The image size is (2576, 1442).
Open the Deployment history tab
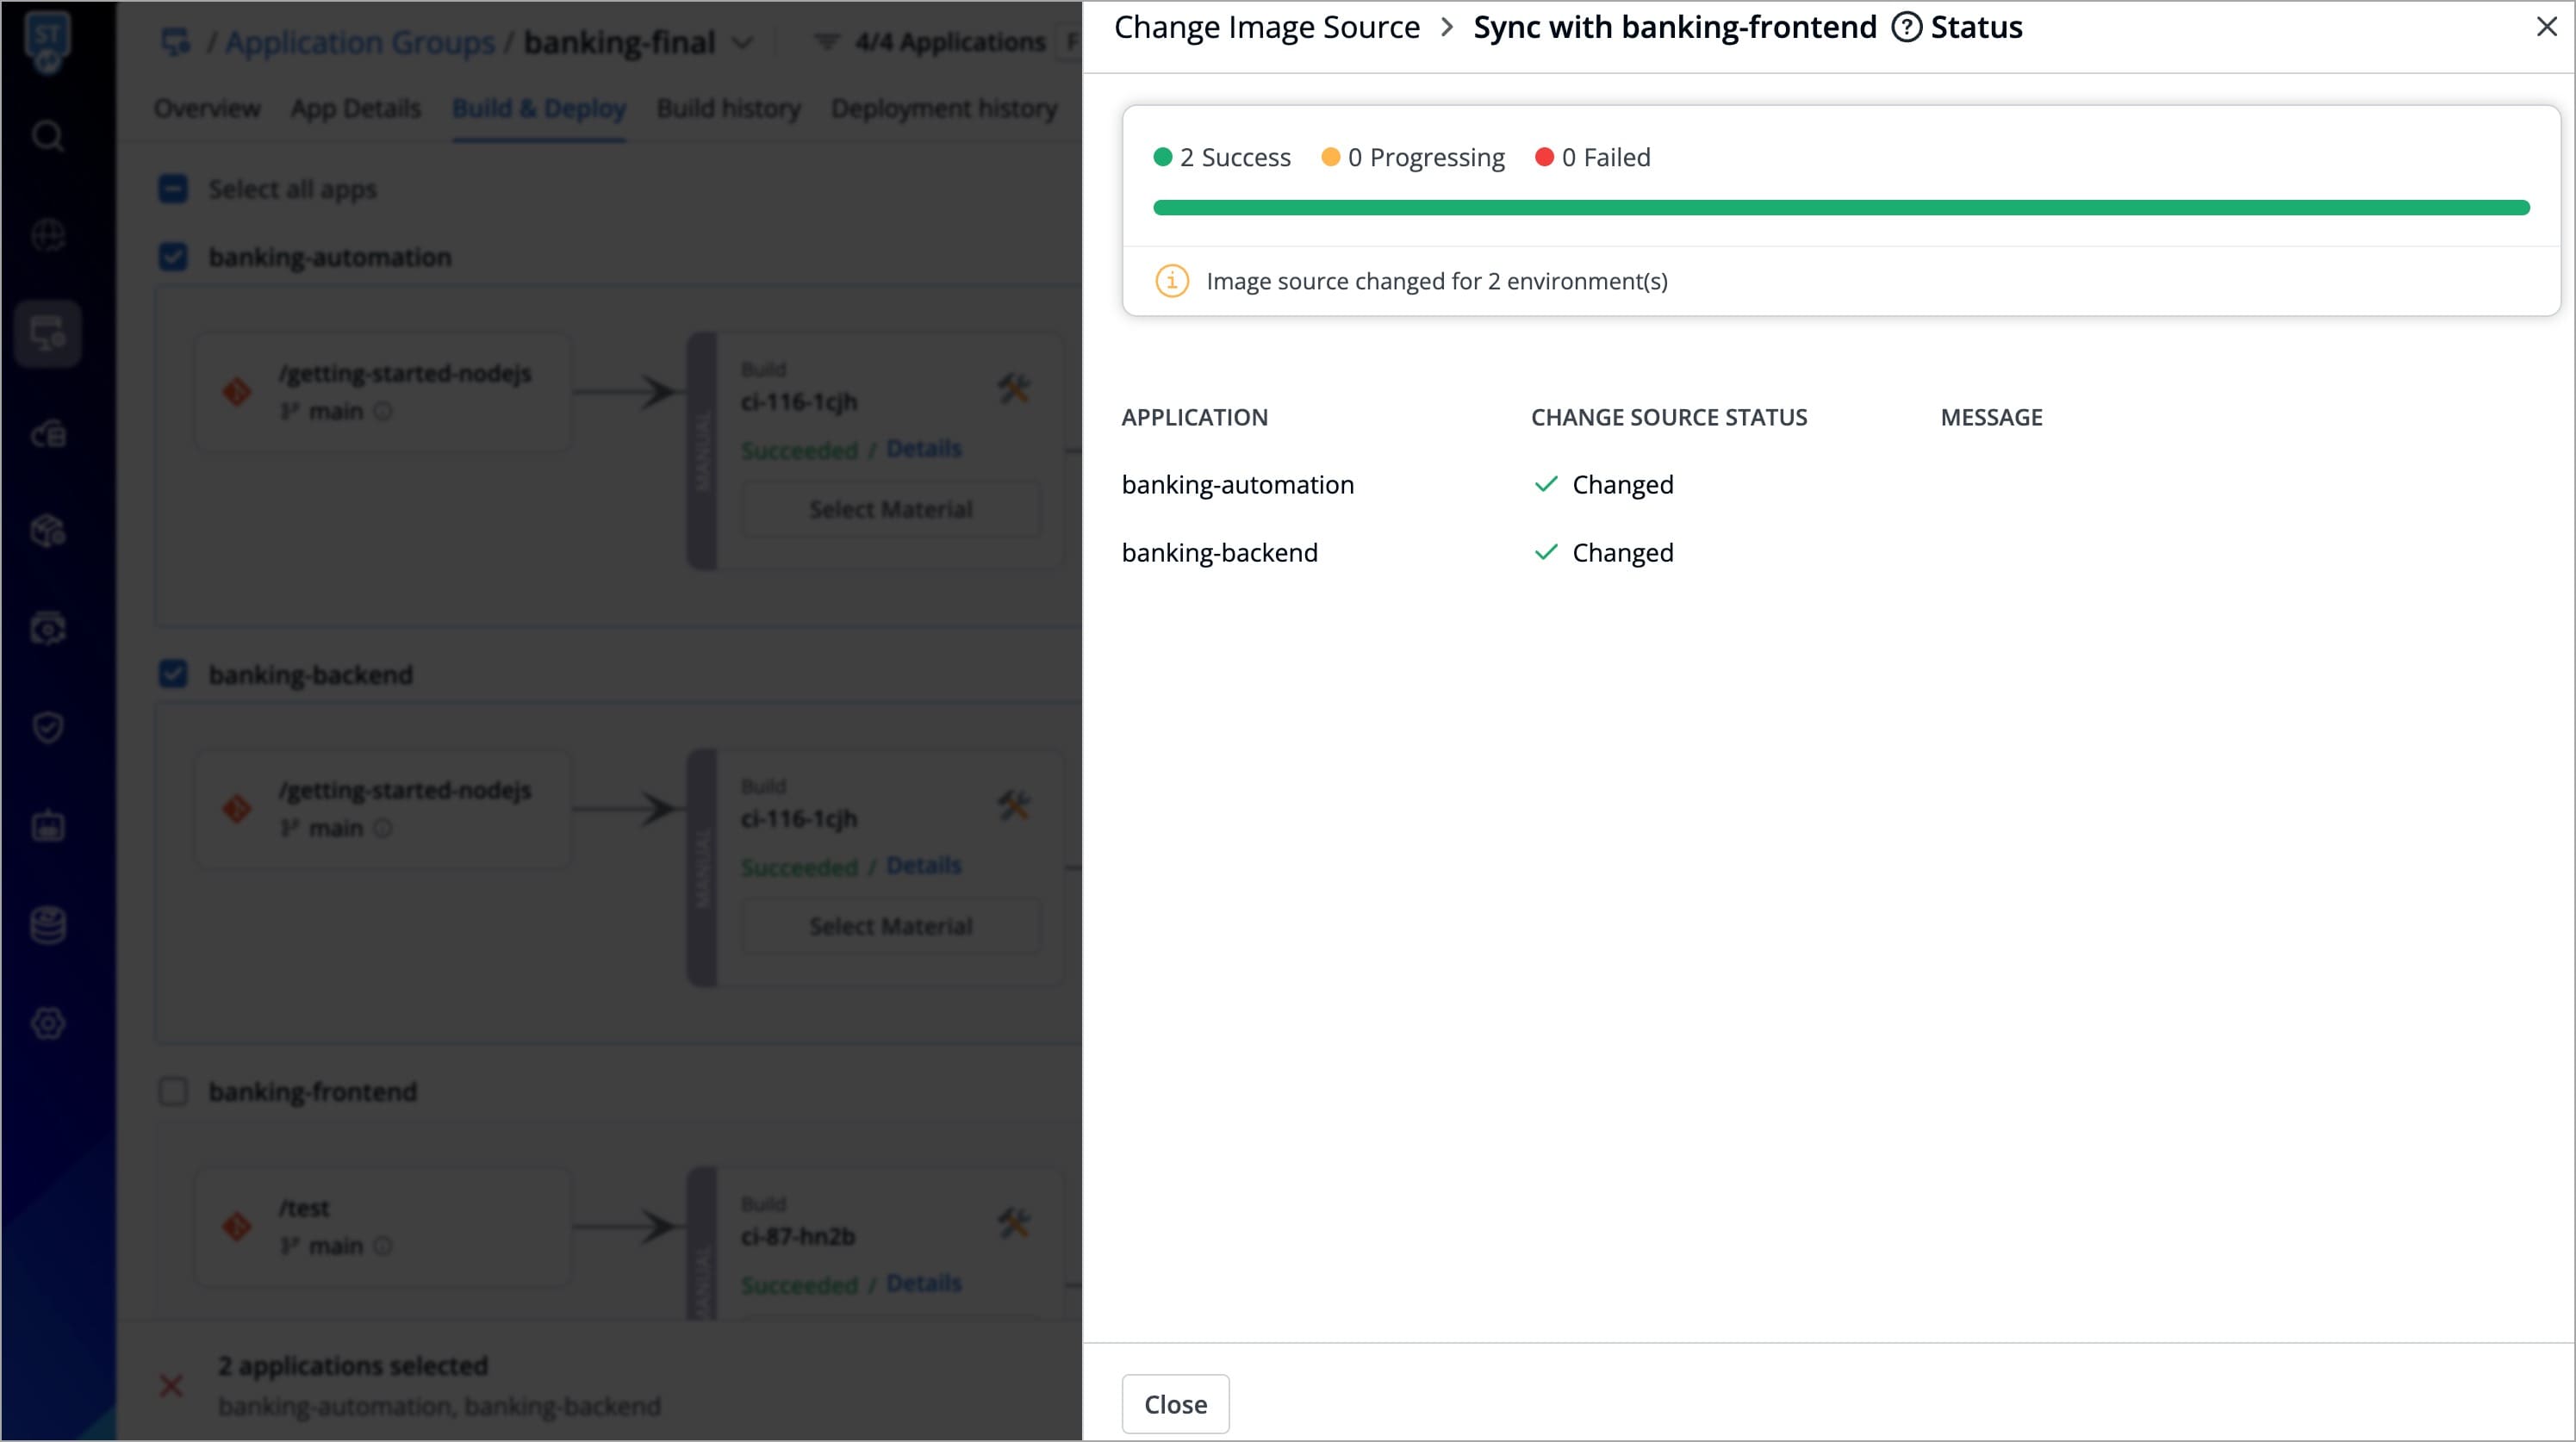coord(943,108)
